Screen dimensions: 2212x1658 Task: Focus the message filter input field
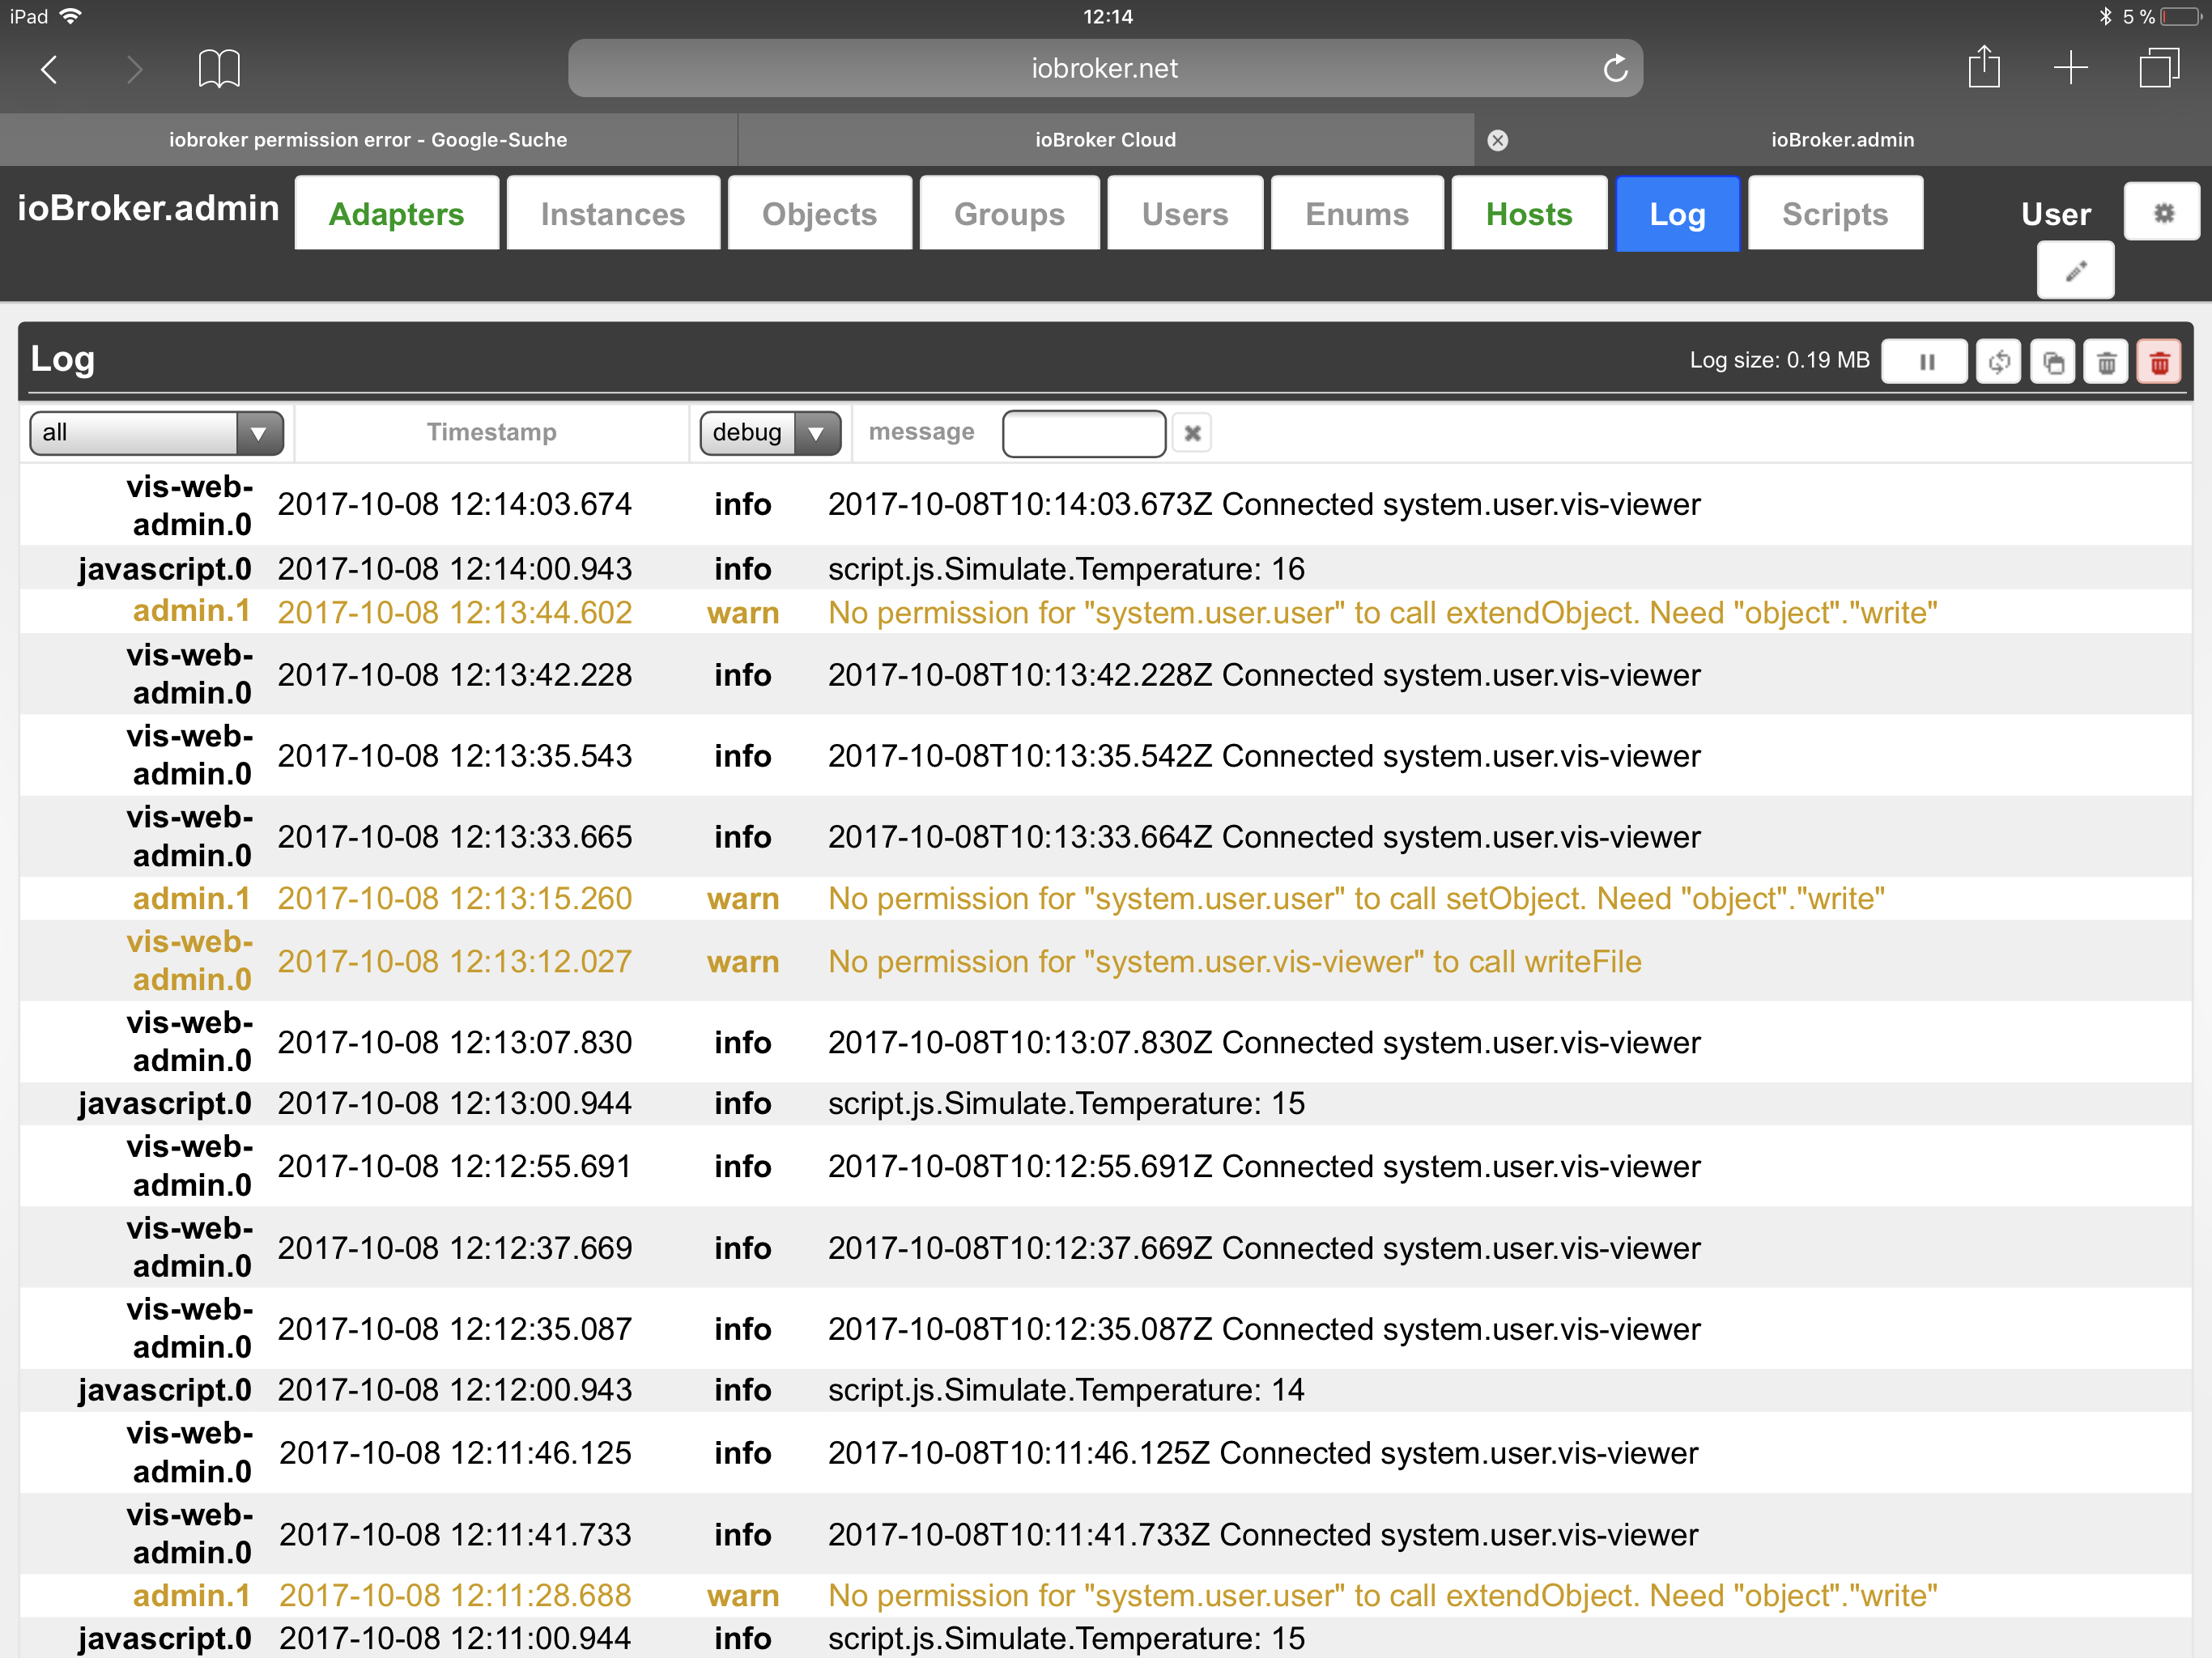coord(1084,433)
